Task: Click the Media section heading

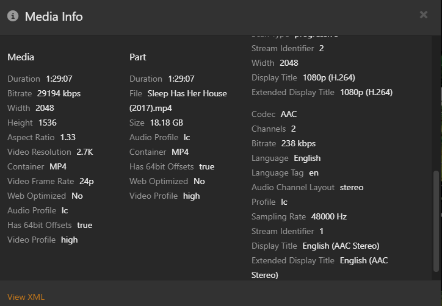Action: [x=21, y=57]
